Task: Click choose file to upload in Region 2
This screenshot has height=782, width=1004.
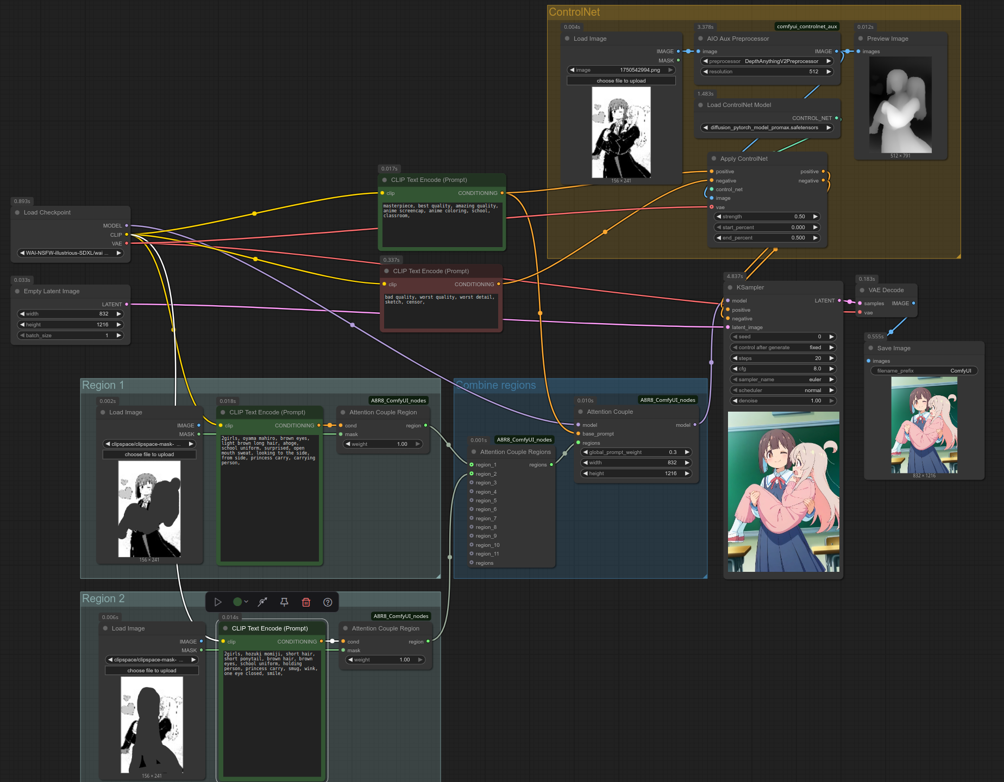Action: click(152, 671)
